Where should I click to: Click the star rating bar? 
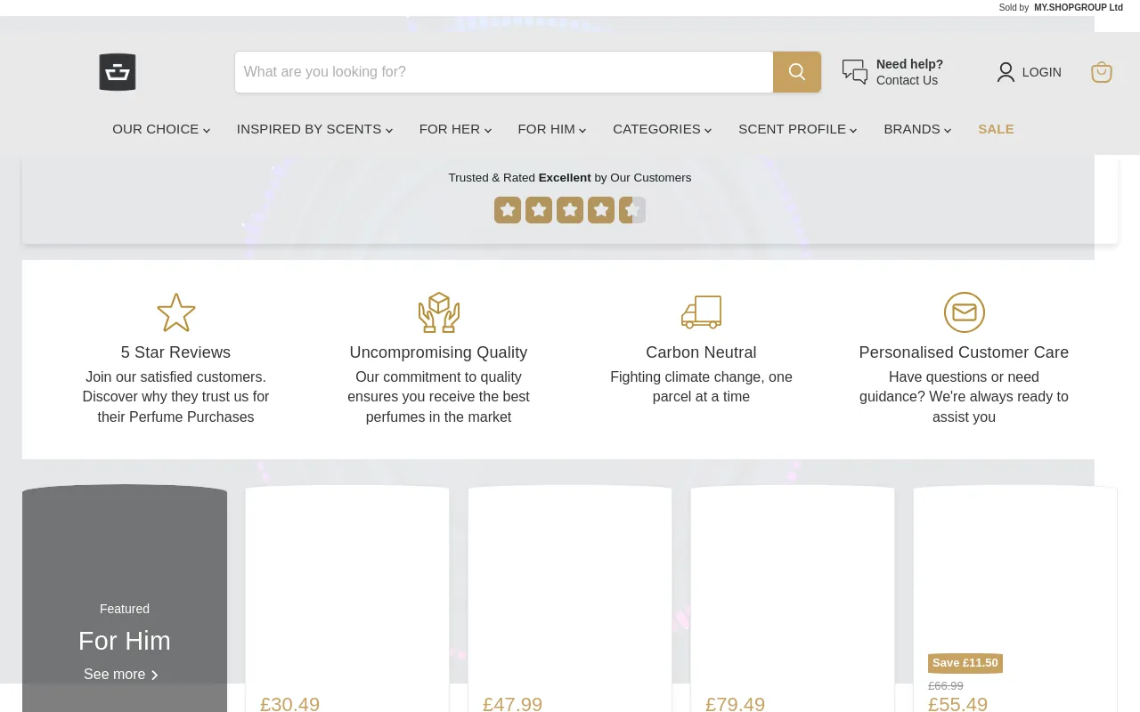pyautogui.click(x=570, y=210)
